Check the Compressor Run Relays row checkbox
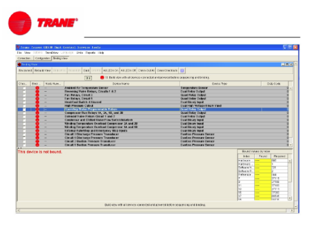The width and height of the screenshot is (314, 227). coord(24,113)
